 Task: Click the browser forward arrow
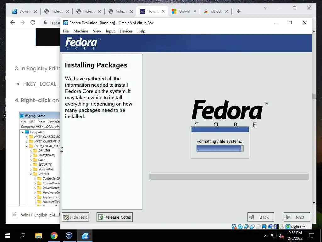tap(23, 22)
